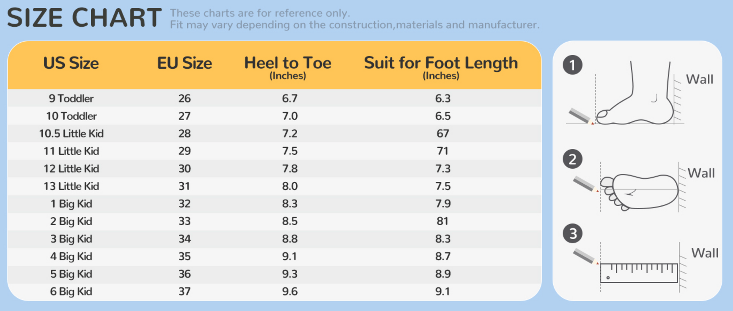Screen dimensions: 733x311
Task: Click the Wall label in step 1
Action: (x=699, y=80)
